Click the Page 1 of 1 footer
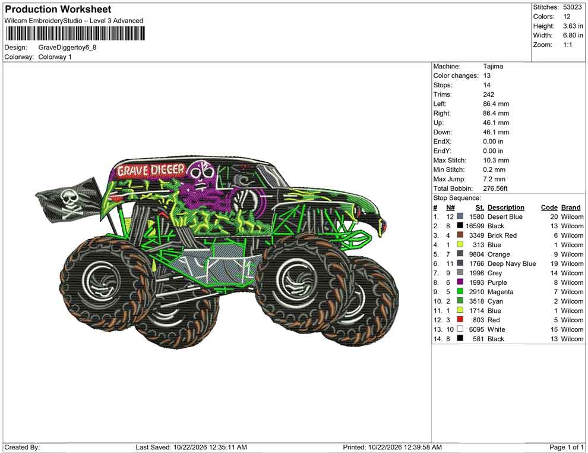Screen dimensions: 588x453 [x=566, y=447]
